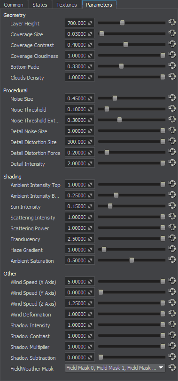
Task: Click the Bottom Fade slider handle
Action: (x=121, y=66)
